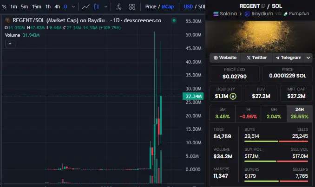Select the 1m timeframe
Screen dimensions: 315x187
(x=13, y=6)
